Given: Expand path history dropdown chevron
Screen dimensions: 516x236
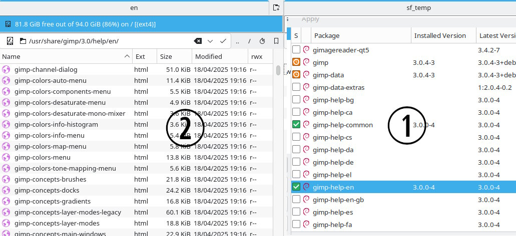Looking at the screenshot, I should click(x=210, y=41).
